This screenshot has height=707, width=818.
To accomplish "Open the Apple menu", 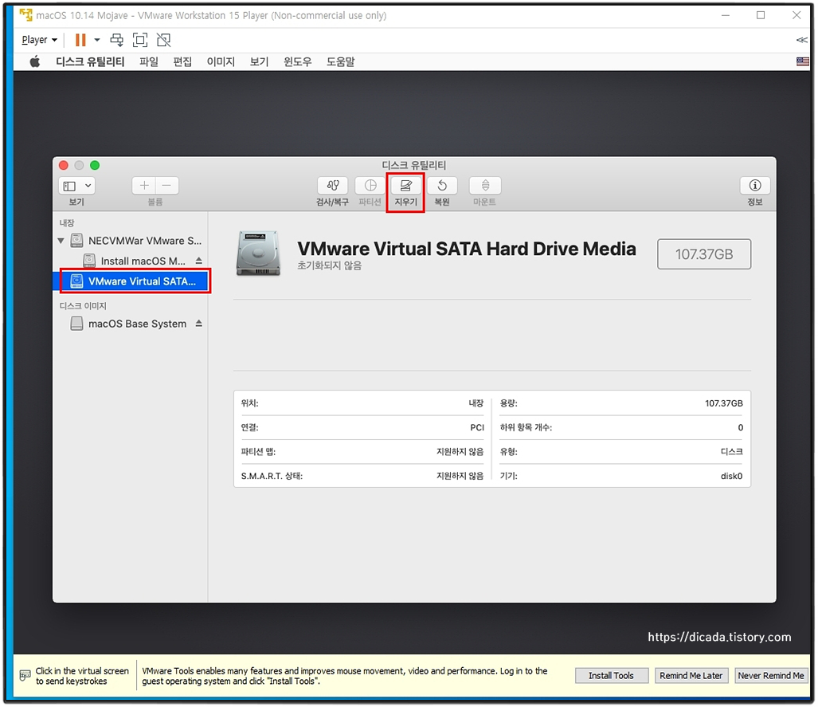I will (34, 62).
